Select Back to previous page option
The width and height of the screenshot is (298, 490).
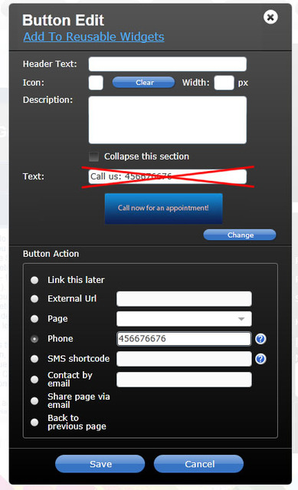point(34,423)
